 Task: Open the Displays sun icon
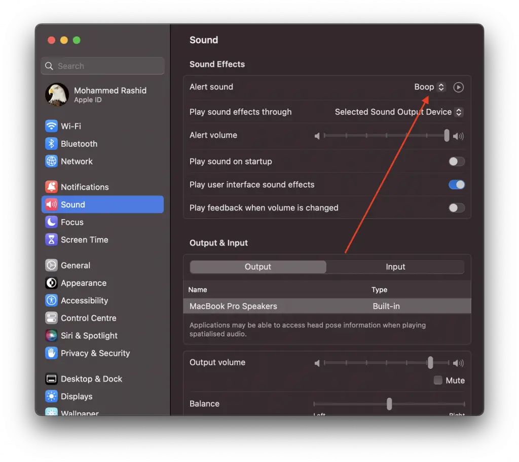(x=51, y=396)
